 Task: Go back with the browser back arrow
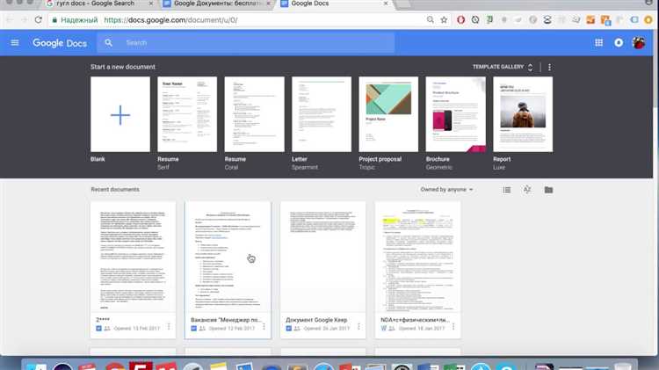tap(10, 19)
